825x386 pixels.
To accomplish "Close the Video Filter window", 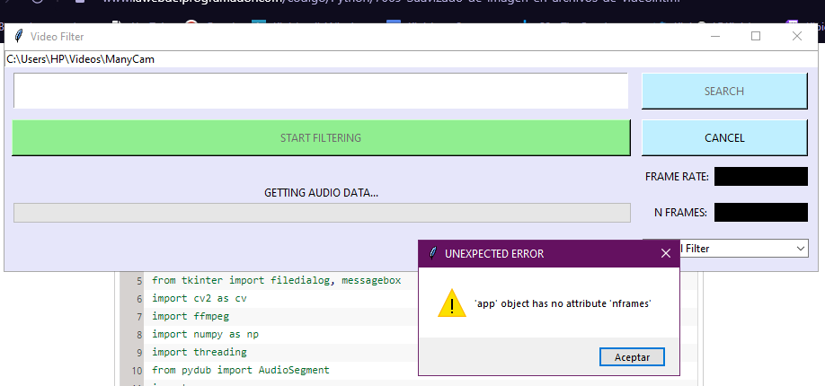I will pyautogui.click(x=797, y=36).
